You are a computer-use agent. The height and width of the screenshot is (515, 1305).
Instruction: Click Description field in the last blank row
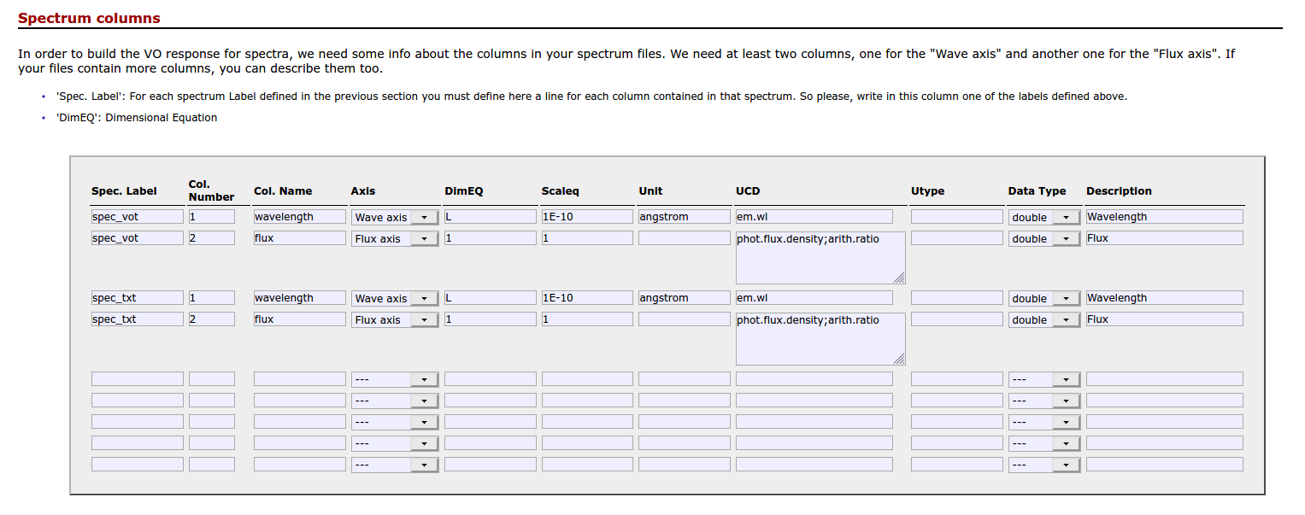1165,465
